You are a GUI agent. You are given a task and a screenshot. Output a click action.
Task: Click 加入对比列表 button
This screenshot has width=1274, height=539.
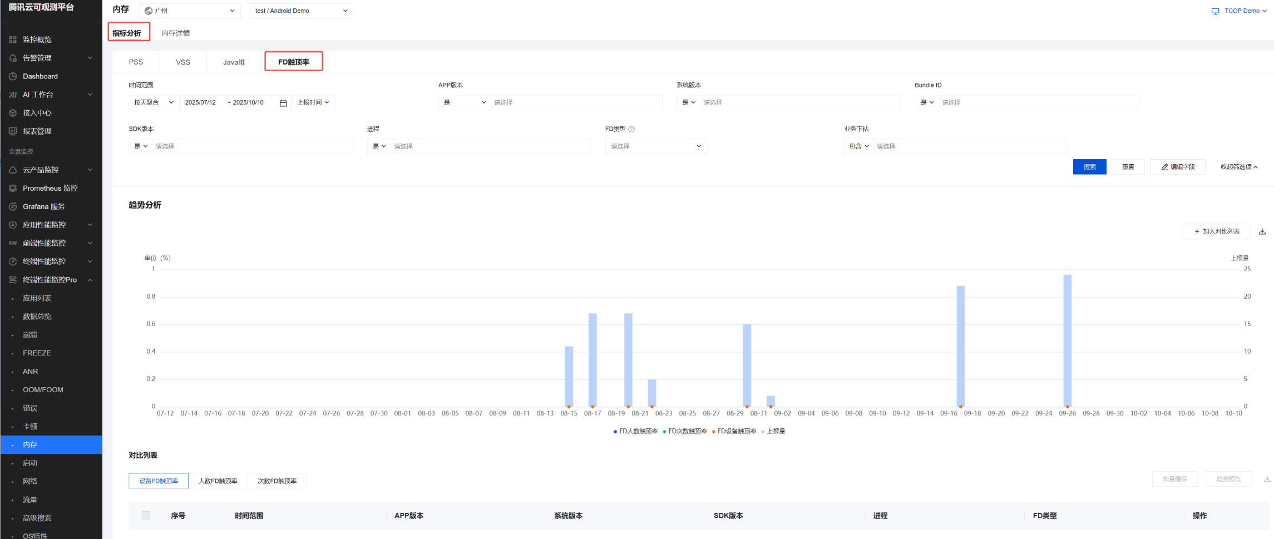1217,231
